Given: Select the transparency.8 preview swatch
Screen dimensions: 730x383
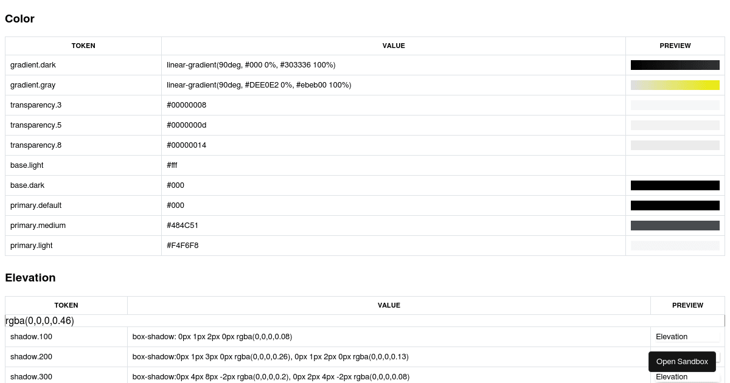Looking at the screenshot, I should tap(675, 145).
